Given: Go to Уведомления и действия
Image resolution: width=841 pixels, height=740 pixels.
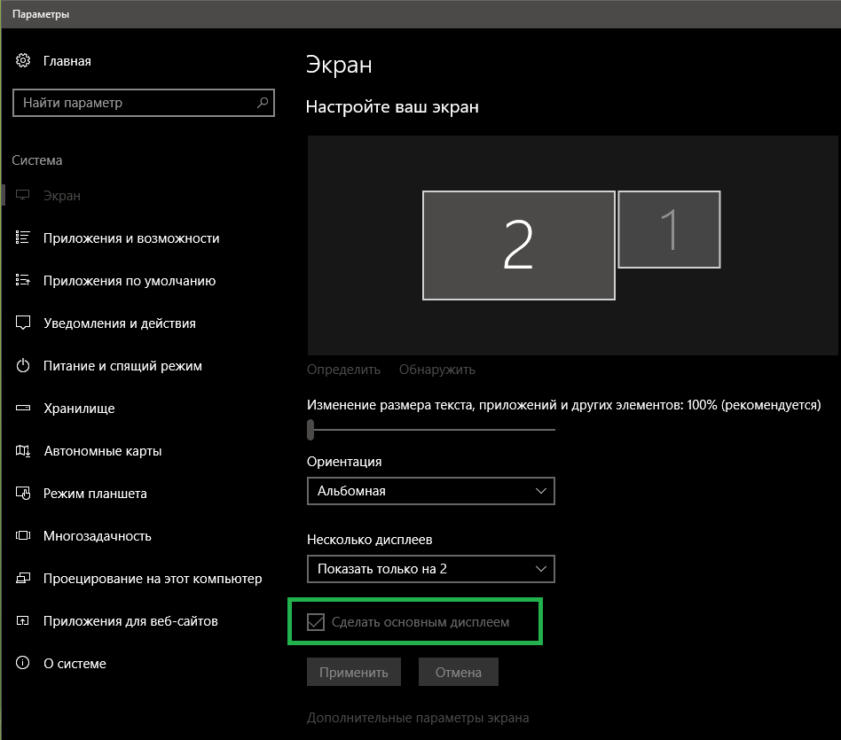Looking at the screenshot, I should (120, 323).
